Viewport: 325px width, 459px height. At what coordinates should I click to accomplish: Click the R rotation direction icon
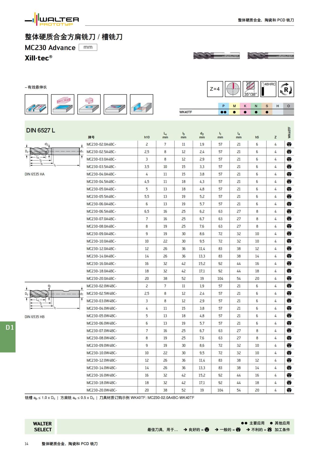tap(286, 89)
